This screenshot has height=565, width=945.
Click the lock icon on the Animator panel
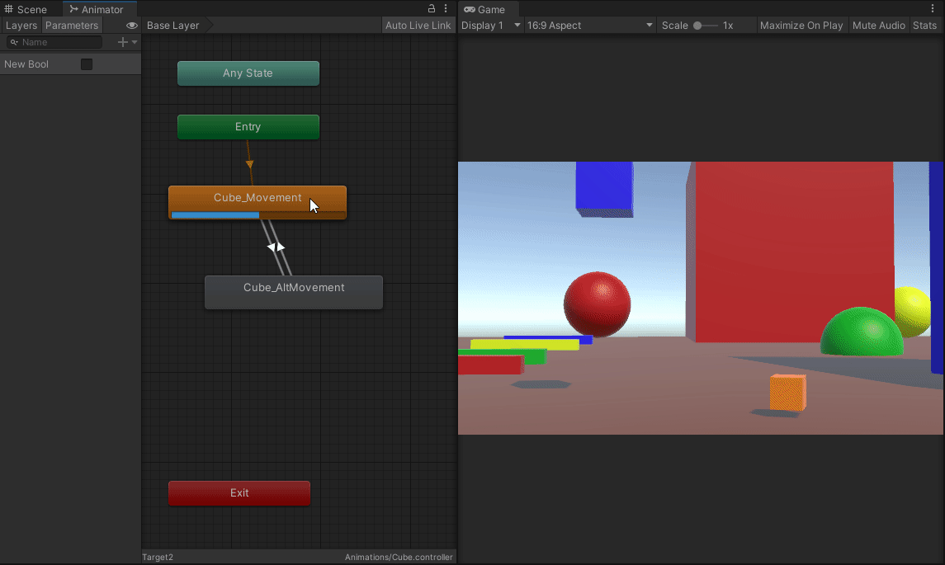click(431, 7)
